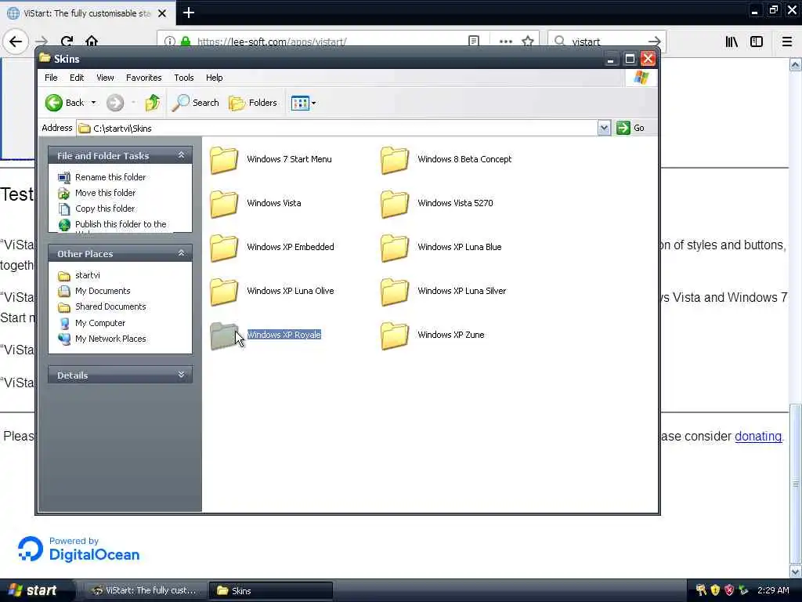802x602 pixels.
Task: Click the Go button next to Address
Action: click(630, 128)
